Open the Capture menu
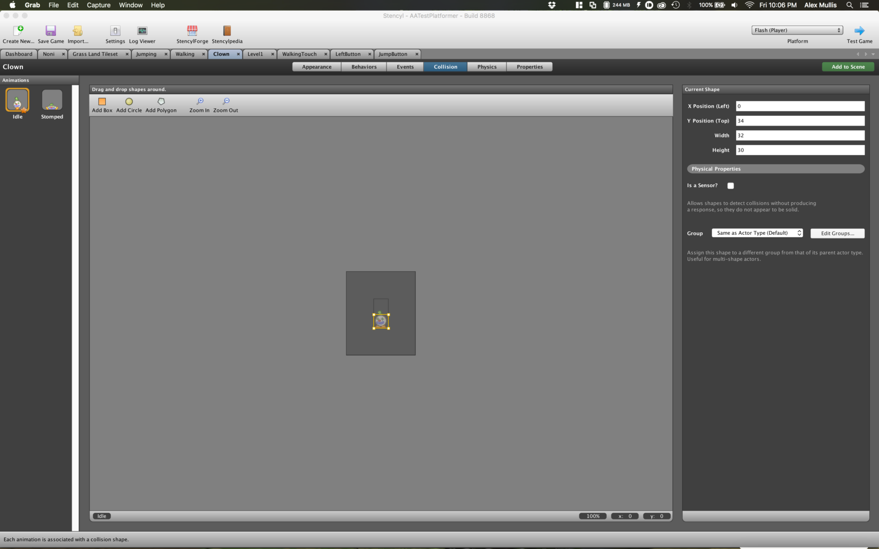The image size is (879, 549). [x=98, y=5]
